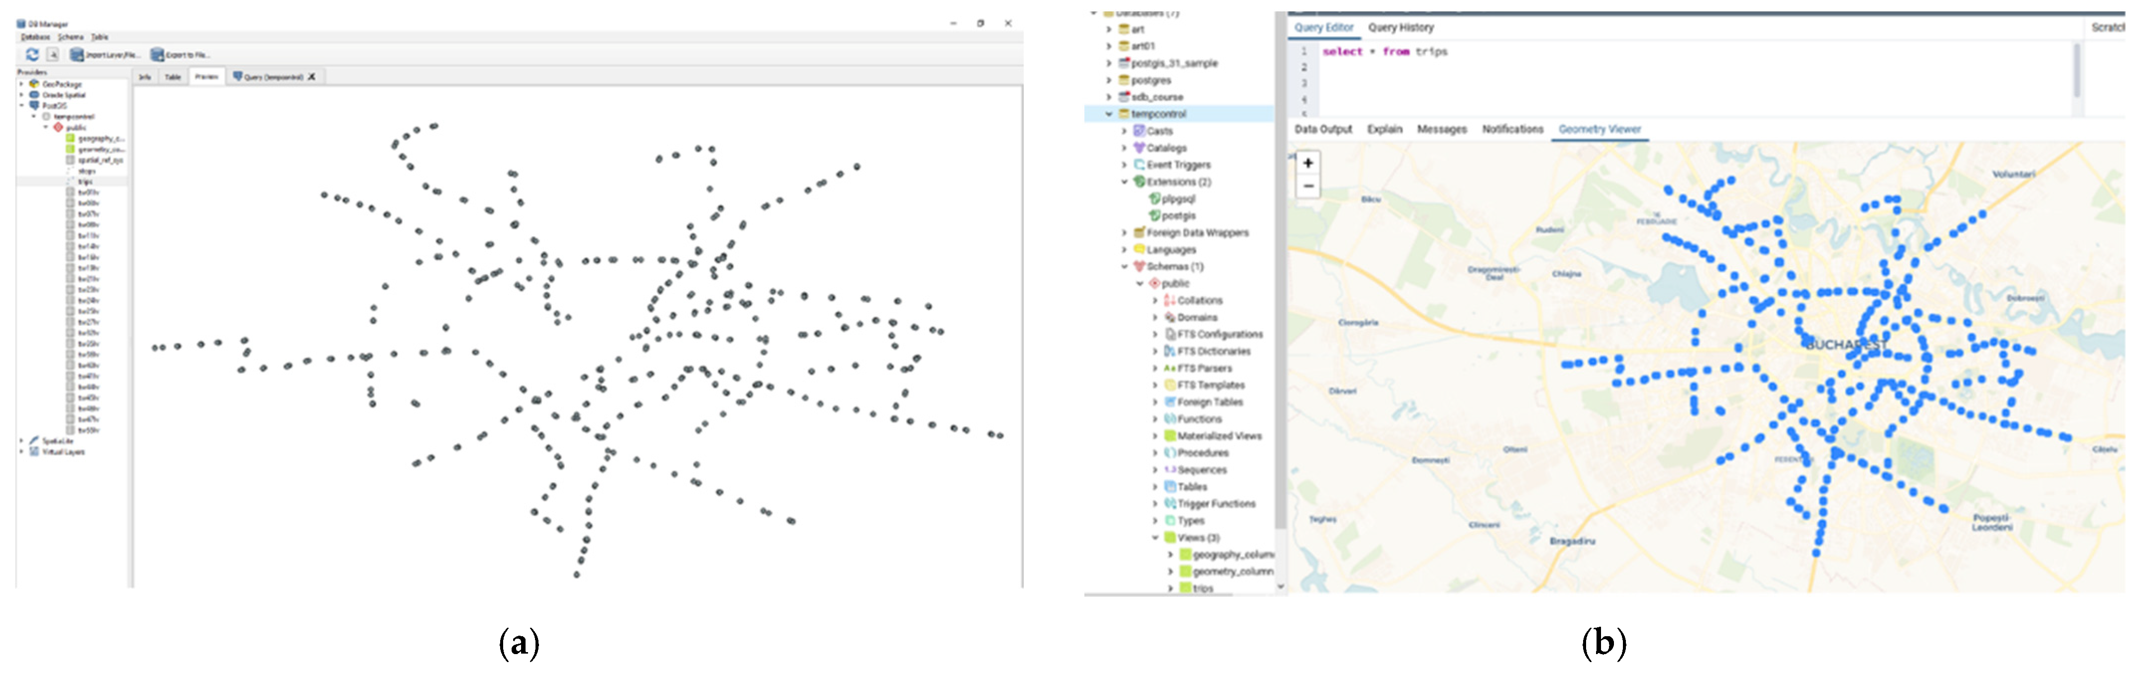
Task: Click the Refresh icon in DB Manager toolbar
Action: coord(32,55)
